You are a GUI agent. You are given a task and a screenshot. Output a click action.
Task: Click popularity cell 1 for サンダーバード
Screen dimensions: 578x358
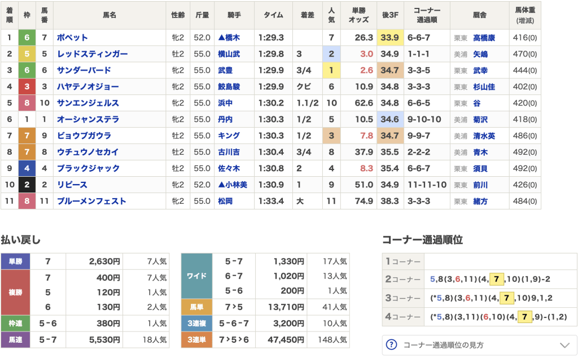(x=331, y=70)
